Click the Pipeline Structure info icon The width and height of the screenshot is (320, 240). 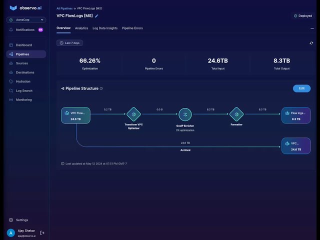[x=101, y=88]
